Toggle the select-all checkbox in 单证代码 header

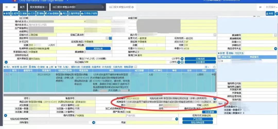219,57
